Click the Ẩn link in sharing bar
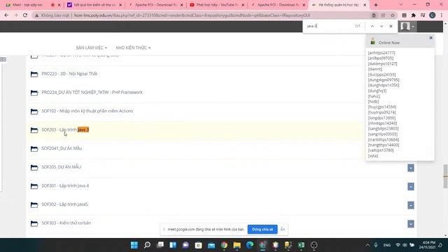This screenshot has width=448, height=252. (283, 229)
